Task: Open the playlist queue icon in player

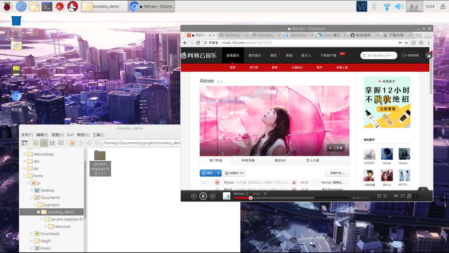Action: 409,196
